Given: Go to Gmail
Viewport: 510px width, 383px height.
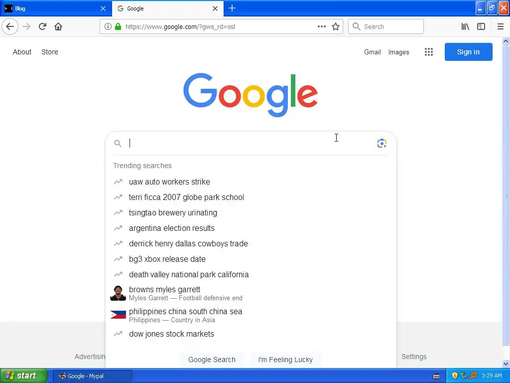Looking at the screenshot, I should point(373,52).
